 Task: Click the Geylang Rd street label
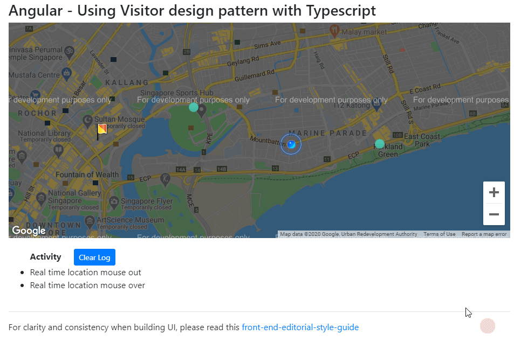tap(243, 61)
